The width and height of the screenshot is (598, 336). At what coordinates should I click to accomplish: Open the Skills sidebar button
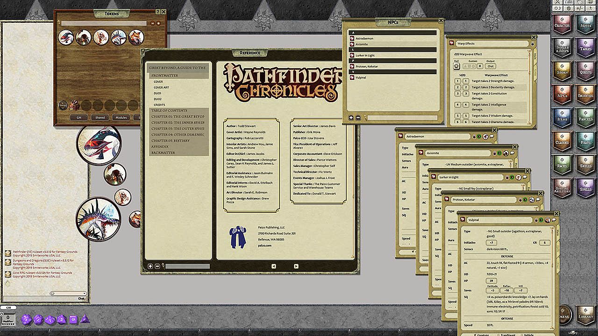pos(585,164)
